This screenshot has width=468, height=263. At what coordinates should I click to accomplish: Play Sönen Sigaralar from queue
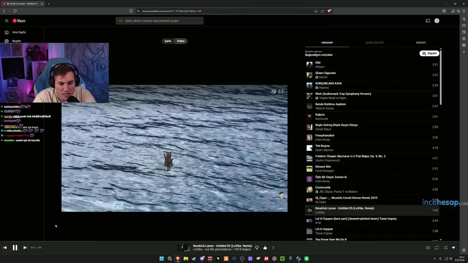pos(372,75)
